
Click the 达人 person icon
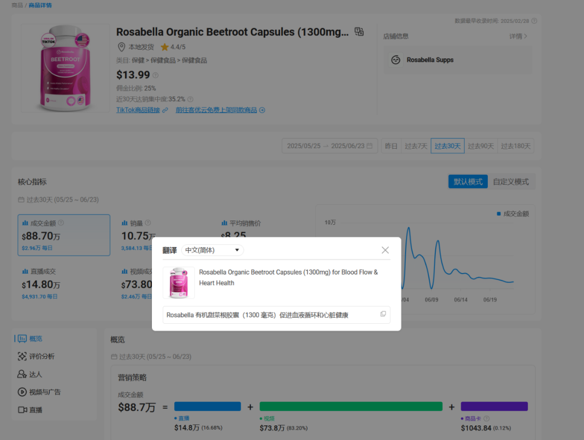pyautogui.click(x=22, y=374)
